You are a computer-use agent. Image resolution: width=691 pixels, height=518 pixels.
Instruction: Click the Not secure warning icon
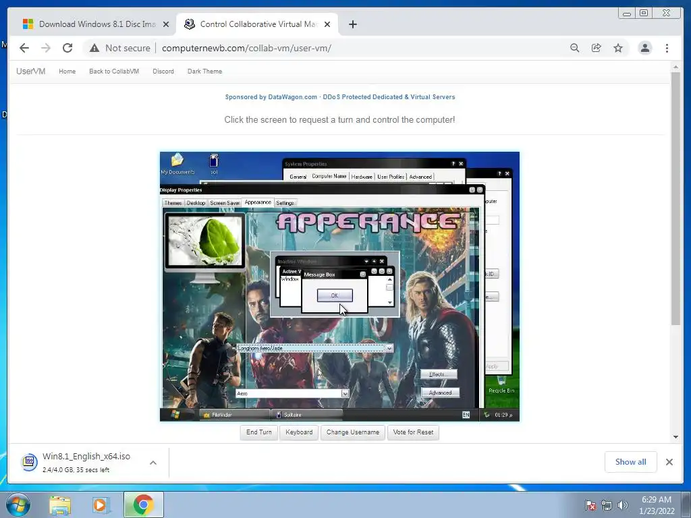pos(94,48)
